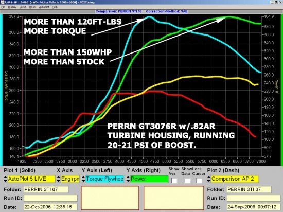
Task: Open the Reset menu
Action: pyautogui.click(x=32, y=7)
